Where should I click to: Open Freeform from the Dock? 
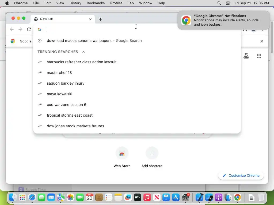[x=128, y=197]
